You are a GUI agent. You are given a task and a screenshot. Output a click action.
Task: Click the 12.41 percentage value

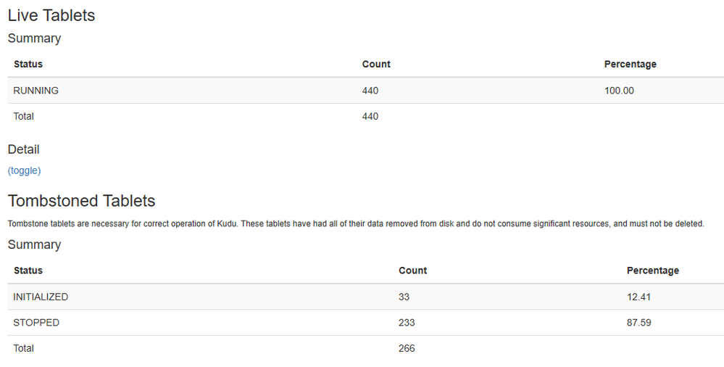638,297
